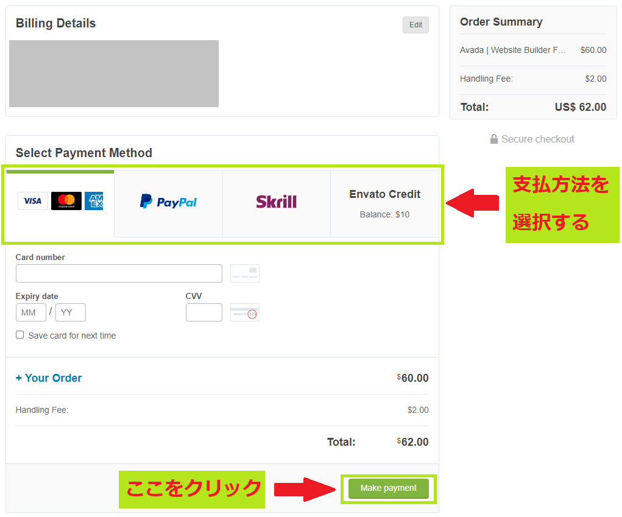
Task: Click the American Express logo
Action: coord(94,201)
